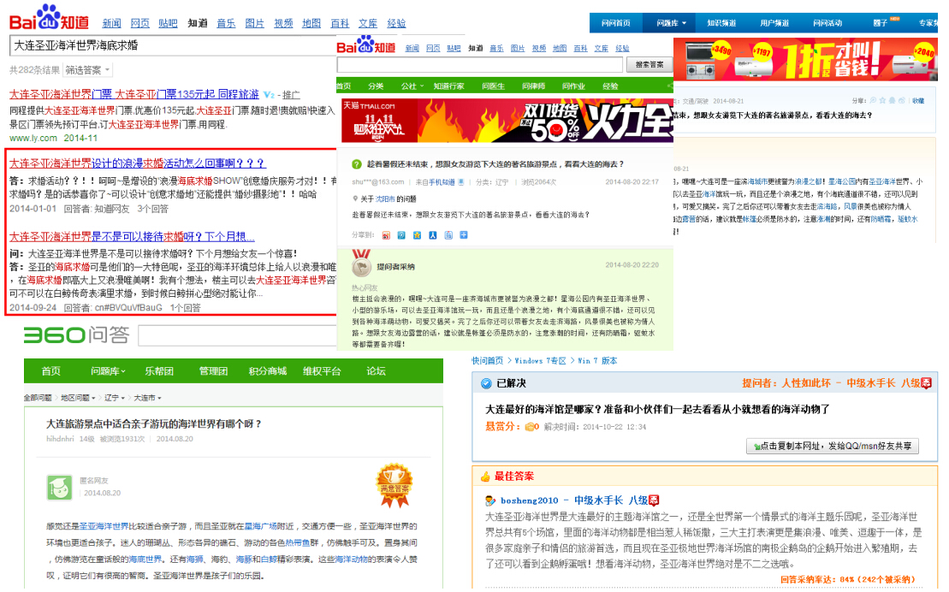Screen dimensions: 949x592
Task: Expand the 公社 menu in green bar
Action: (x=412, y=86)
